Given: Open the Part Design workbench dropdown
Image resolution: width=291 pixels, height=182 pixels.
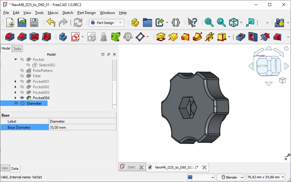Looking at the screenshot, I should click(107, 23).
